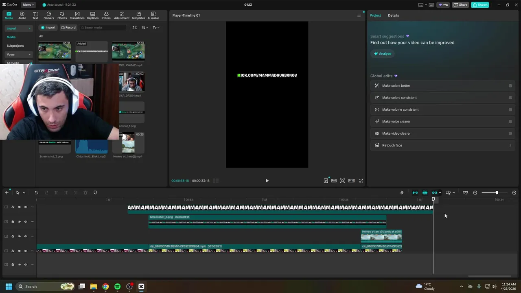This screenshot has height=293, width=521.
Task: Toggle main track magnet in timeline toolbar
Action: pos(415,192)
